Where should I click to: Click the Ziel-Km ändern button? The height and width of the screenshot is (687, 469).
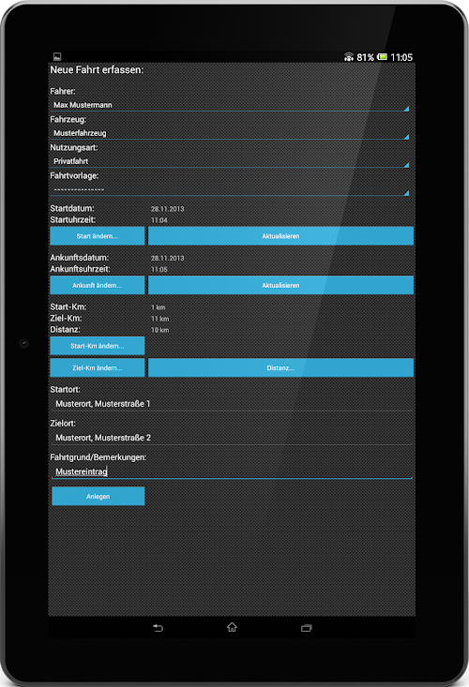coord(98,368)
